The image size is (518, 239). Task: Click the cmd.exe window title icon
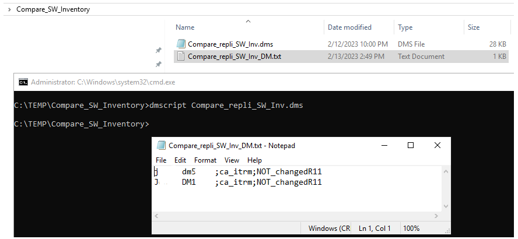point(23,82)
